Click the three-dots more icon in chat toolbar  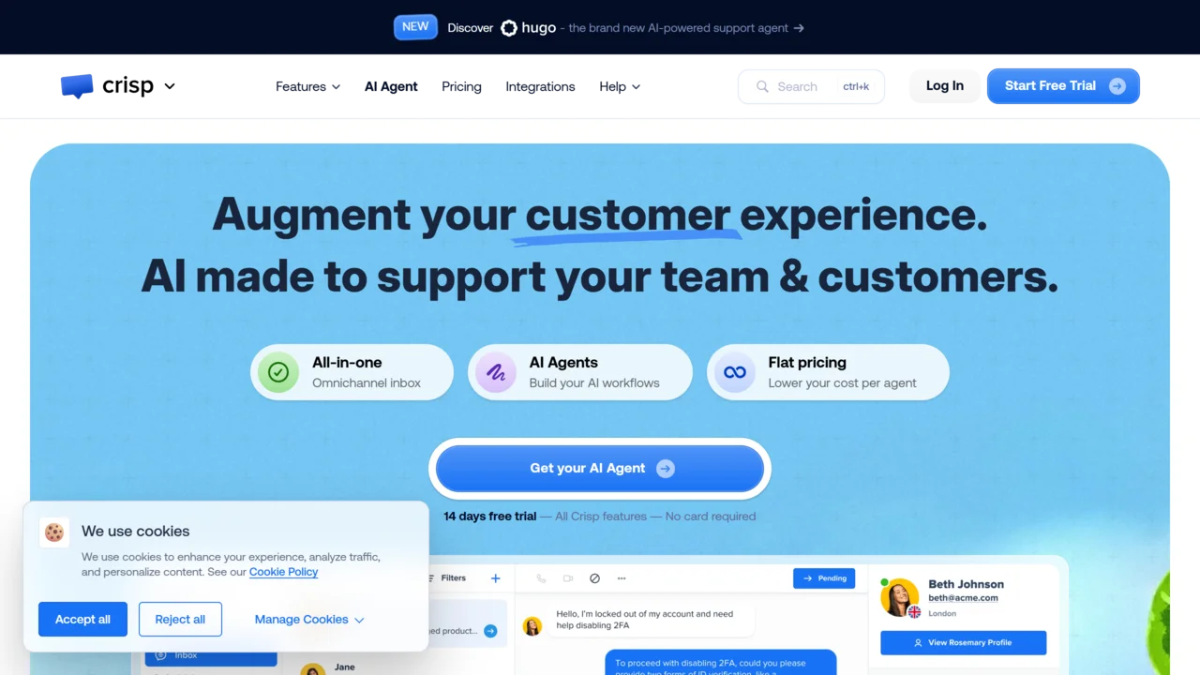[x=621, y=578]
